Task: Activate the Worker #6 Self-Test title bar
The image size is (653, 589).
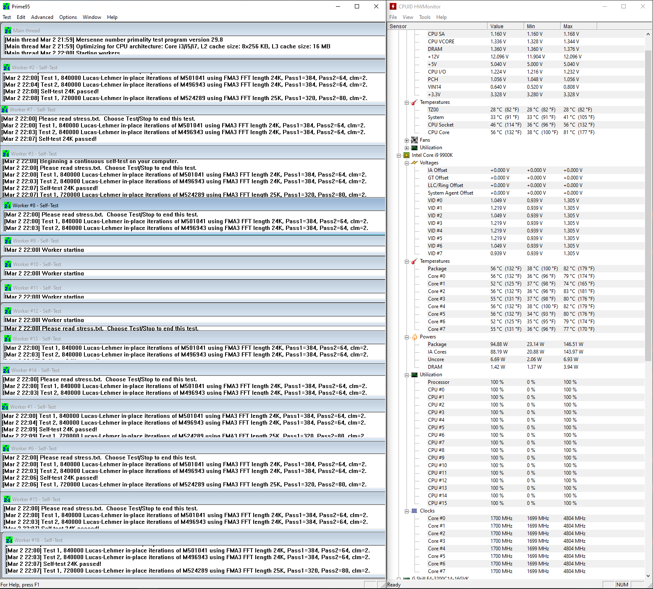Action: pos(193,449)
